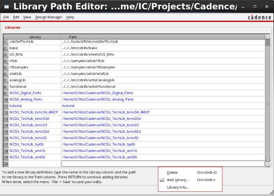Open the File menu
274x196 pixels.
coord(6,17)
